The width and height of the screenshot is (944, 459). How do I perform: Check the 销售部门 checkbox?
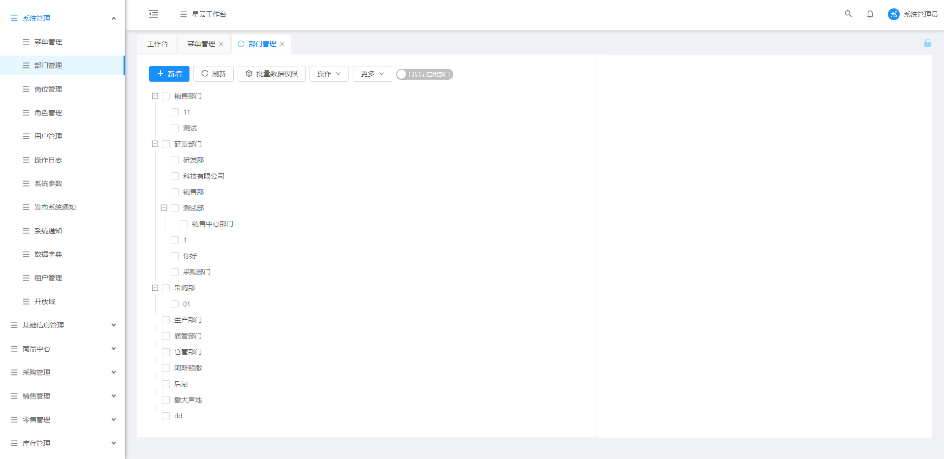coord(166,96)
